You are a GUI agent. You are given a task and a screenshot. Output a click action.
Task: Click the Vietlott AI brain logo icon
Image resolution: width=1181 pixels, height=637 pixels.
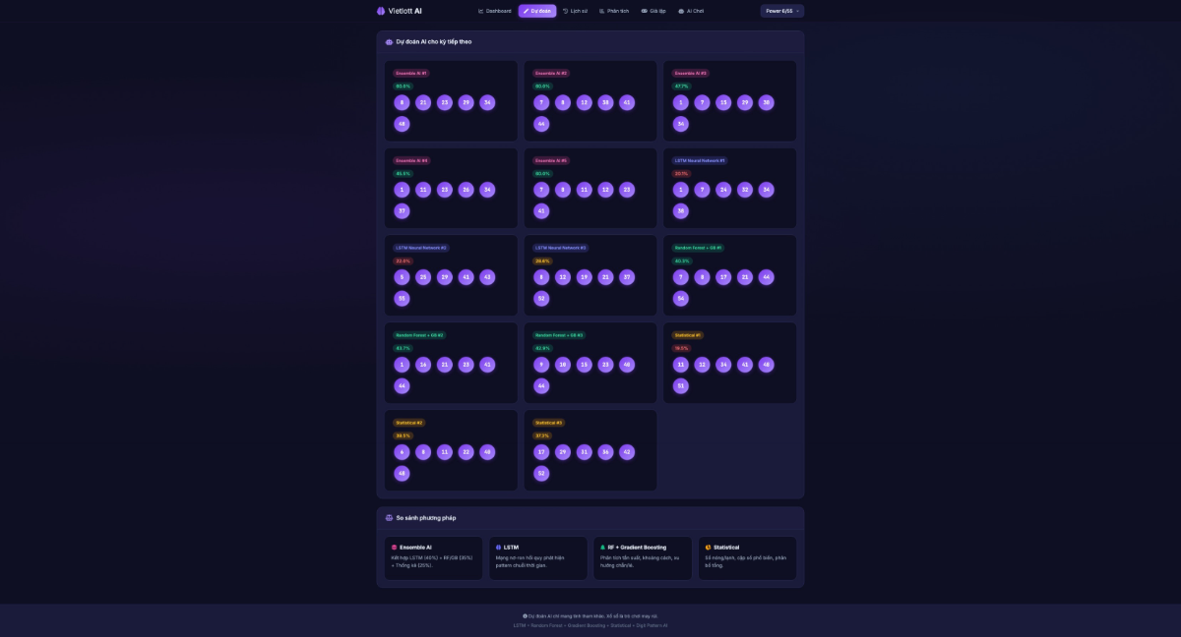[x=381, y=11]
